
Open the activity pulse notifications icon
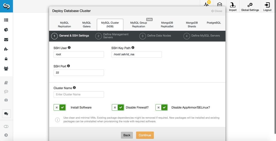[206, 5]
